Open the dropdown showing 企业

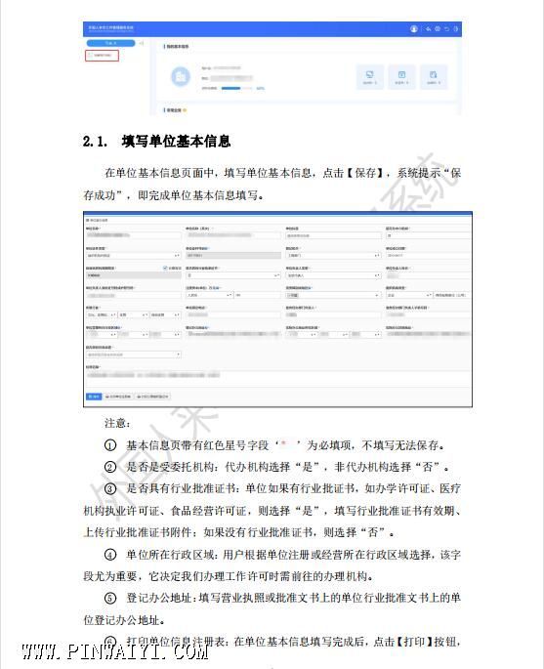pyautogui.click(x=409, y=295)
